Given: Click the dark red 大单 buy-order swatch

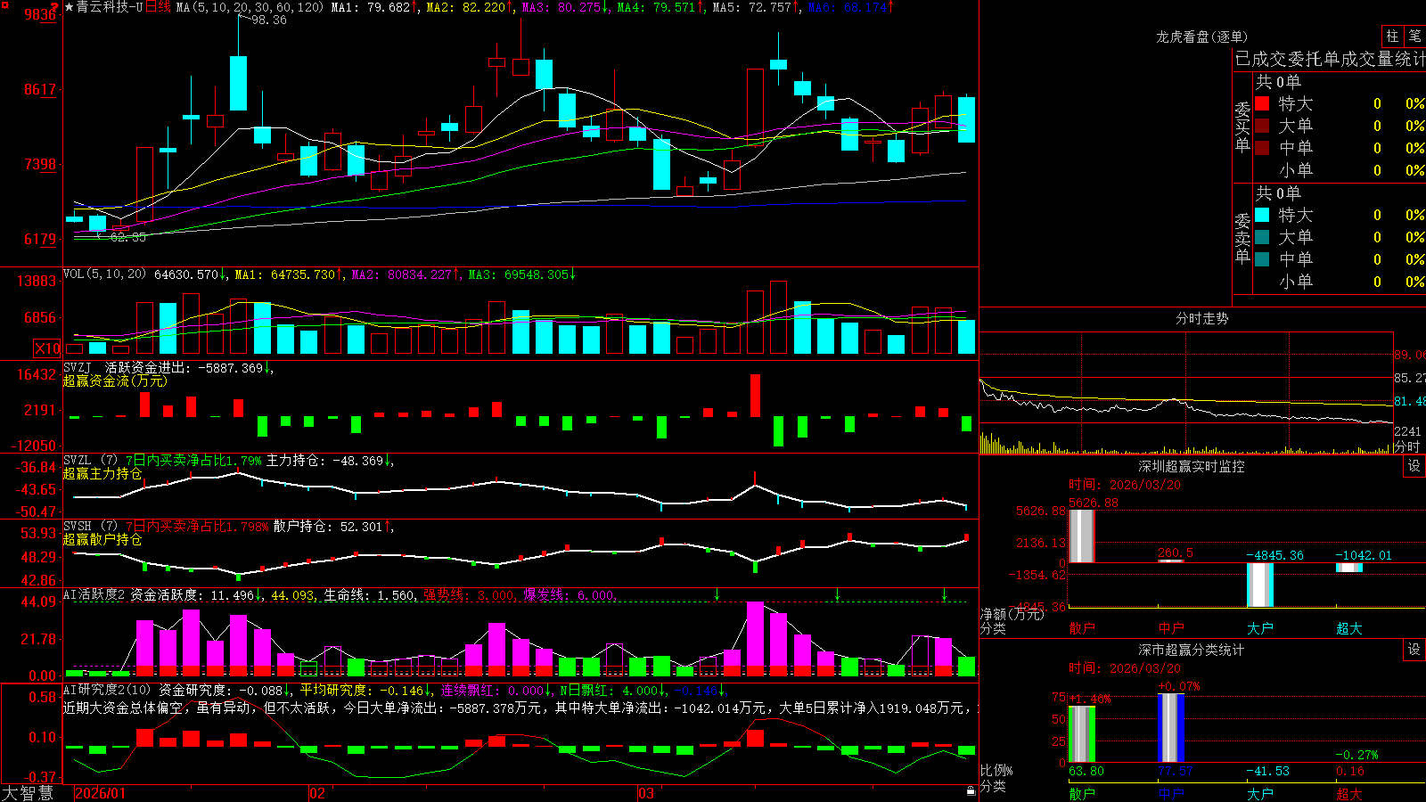Looking at the screenshot, I should point(1262,126).
